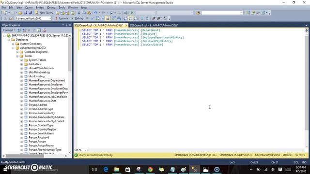The height and width of the screenshot is (174, 310).
Task: Click the Increase Indent icon
Action: [x=159, y=18]
